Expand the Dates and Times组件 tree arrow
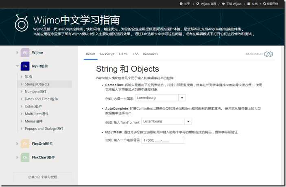This screenshot has height=187, width=286. click(x=21, y=99)
